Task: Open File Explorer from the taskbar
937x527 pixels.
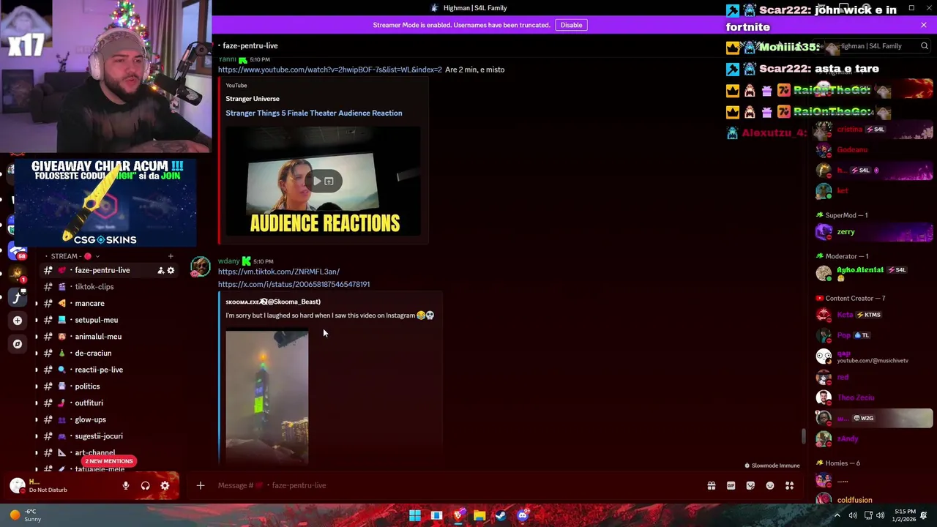Action: pyautogui.click(x=479, y=515)
